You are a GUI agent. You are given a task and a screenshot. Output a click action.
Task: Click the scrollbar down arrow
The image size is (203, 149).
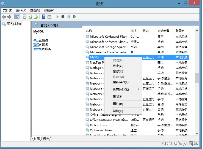pos(197,134)
